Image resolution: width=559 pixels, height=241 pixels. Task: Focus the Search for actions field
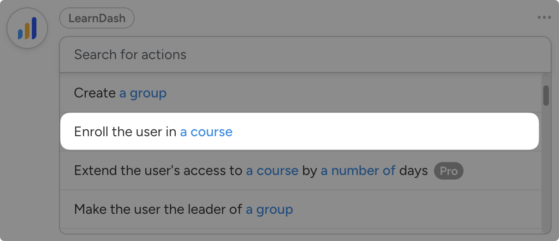pyautogui.click(x=304, y=54)
